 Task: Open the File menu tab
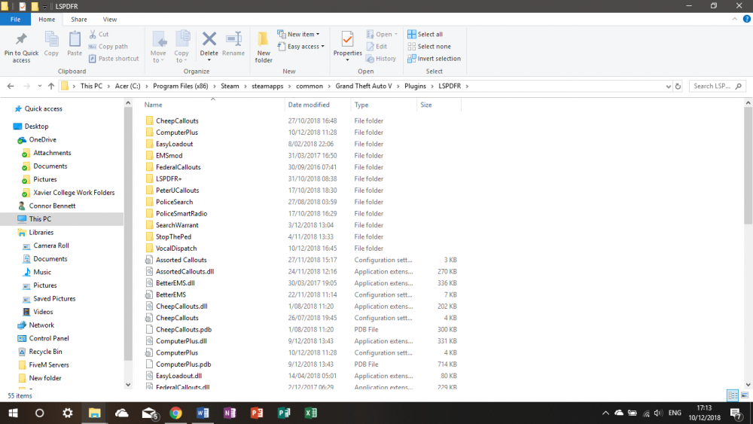click(15, 20)
